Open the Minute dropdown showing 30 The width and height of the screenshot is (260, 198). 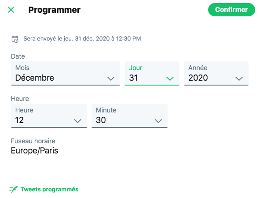[129, 116]
